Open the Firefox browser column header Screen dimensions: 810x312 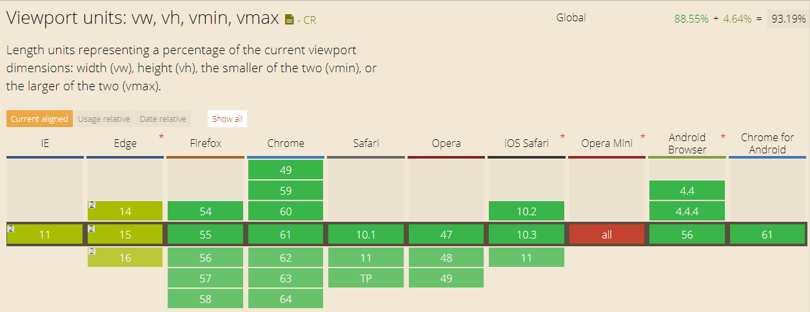point(205,143)
